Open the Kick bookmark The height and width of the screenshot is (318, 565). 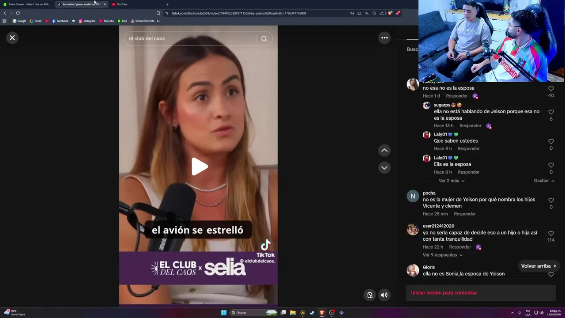(x=122, y=21)
